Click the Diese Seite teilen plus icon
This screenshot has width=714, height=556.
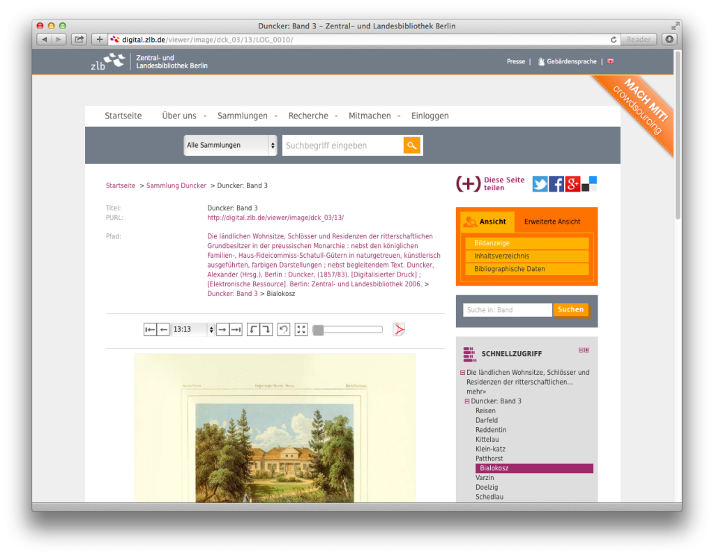[x=468, y=184]
